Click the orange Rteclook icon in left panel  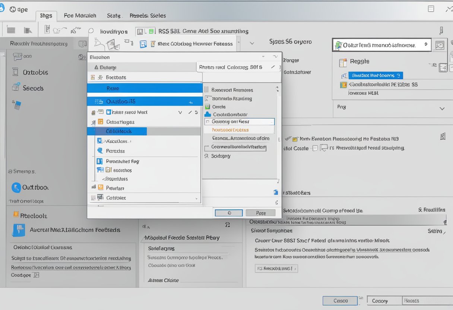click(16, 214)
